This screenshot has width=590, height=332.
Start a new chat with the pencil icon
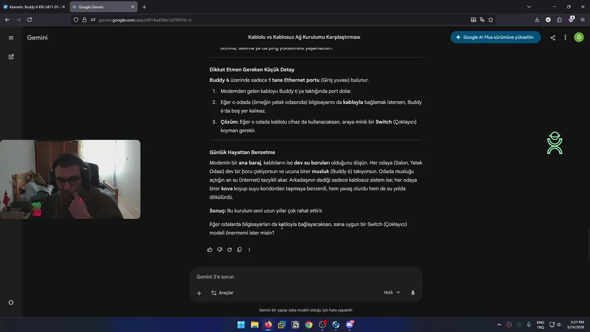(11, 57)
